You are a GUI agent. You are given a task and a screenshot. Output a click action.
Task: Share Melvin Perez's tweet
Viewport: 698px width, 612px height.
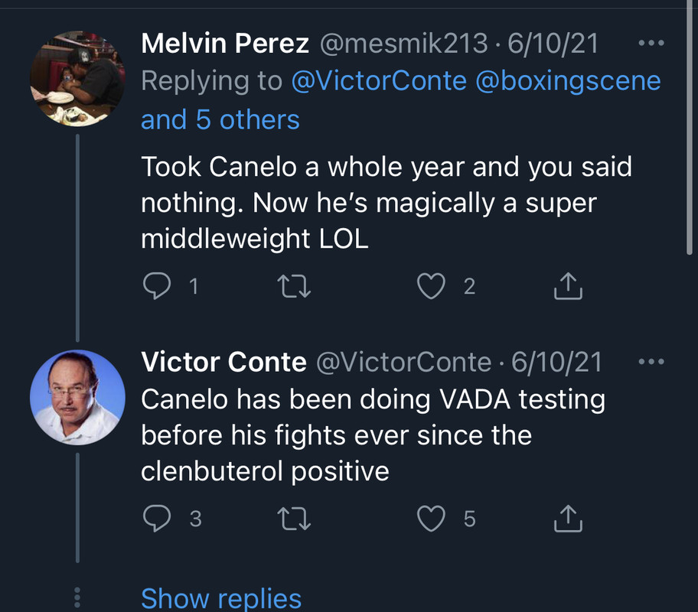point(568,286)
